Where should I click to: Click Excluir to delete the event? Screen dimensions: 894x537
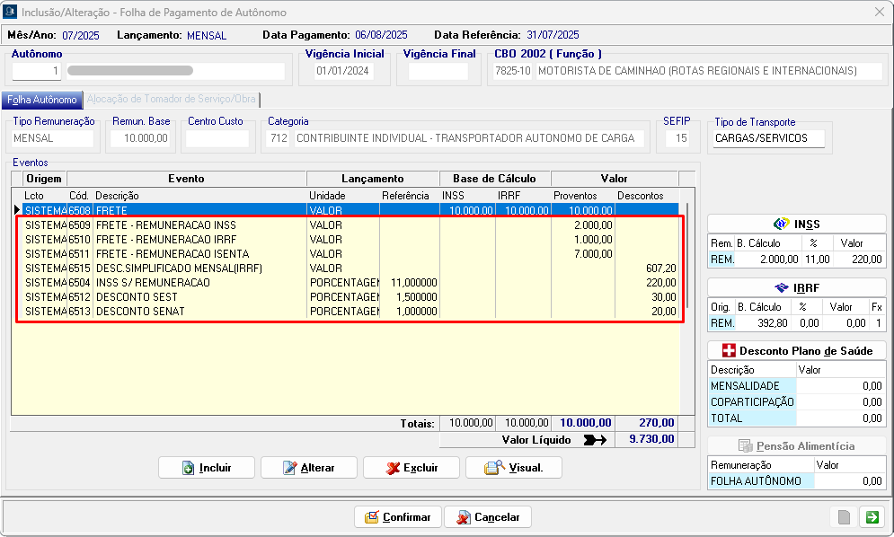click(x=412, y=468)
